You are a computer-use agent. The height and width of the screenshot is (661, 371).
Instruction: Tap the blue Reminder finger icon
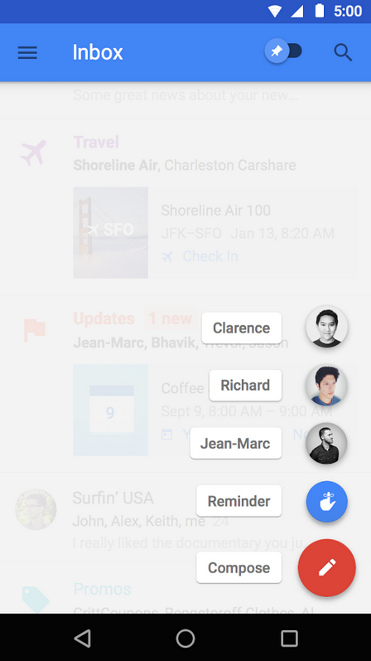327,502
